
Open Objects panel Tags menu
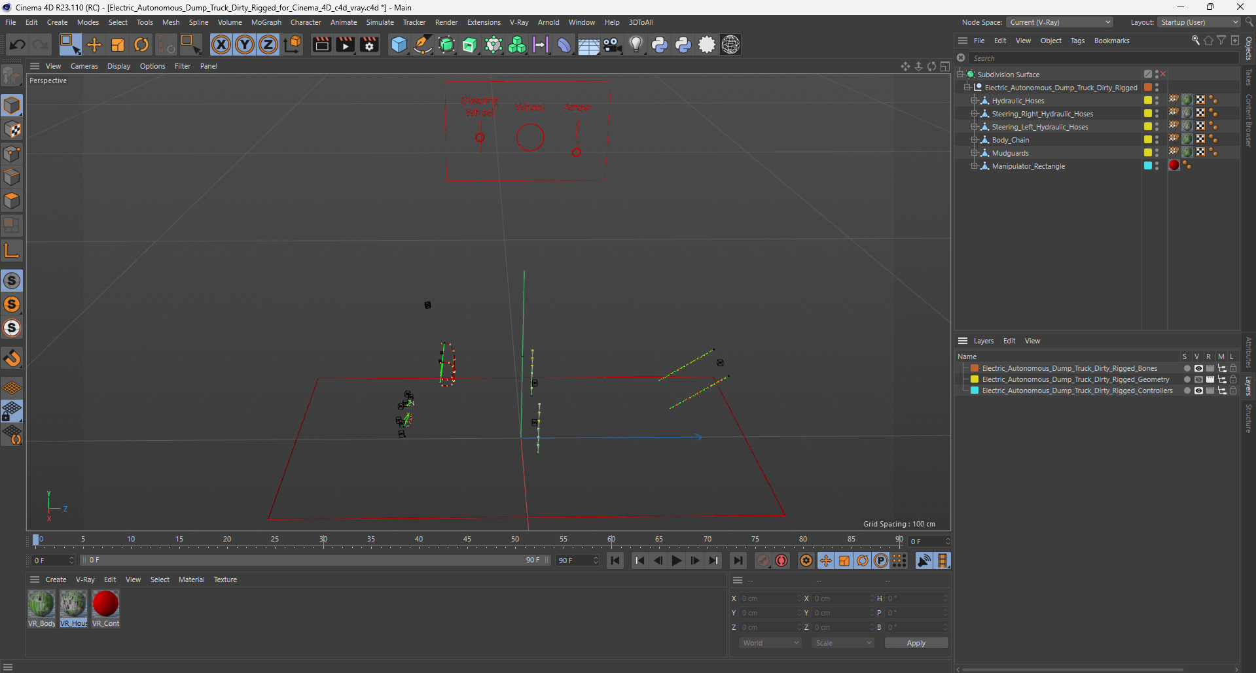1077,41
